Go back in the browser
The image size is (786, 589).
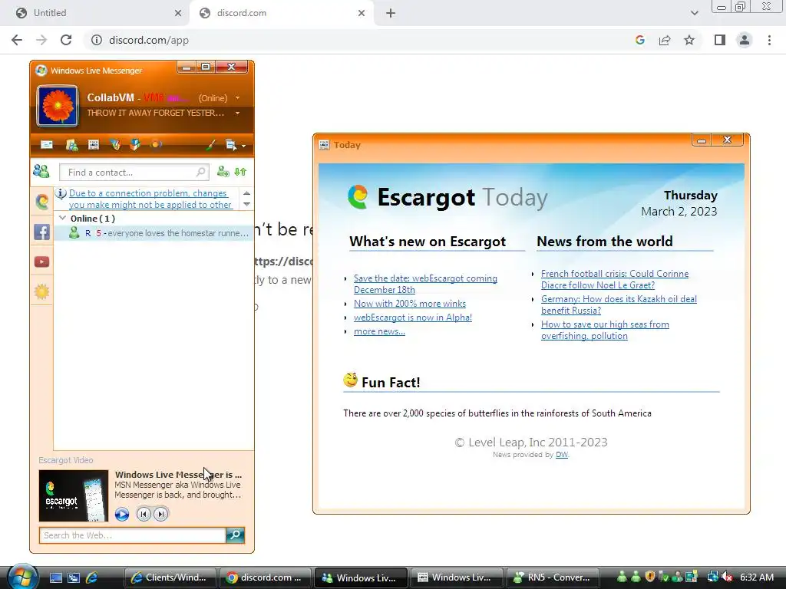point(17,40)
